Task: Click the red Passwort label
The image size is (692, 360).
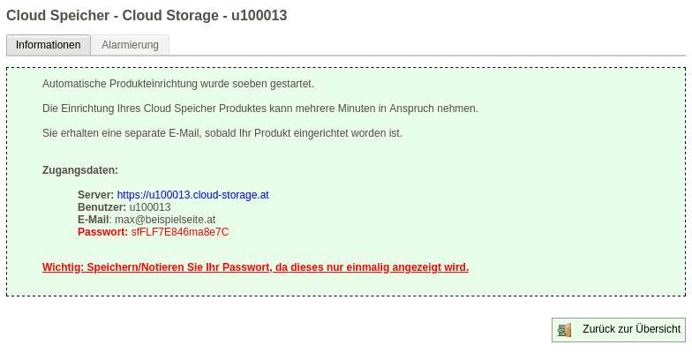Action: coord(102,232)
